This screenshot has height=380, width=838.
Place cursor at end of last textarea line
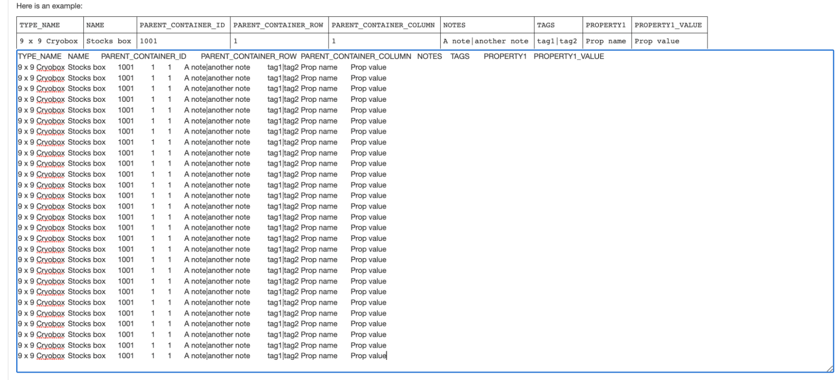point(387,356)
